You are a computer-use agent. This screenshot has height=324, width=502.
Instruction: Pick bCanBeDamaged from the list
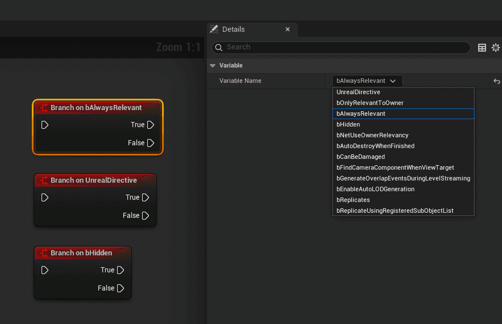(x=403, y=157)
